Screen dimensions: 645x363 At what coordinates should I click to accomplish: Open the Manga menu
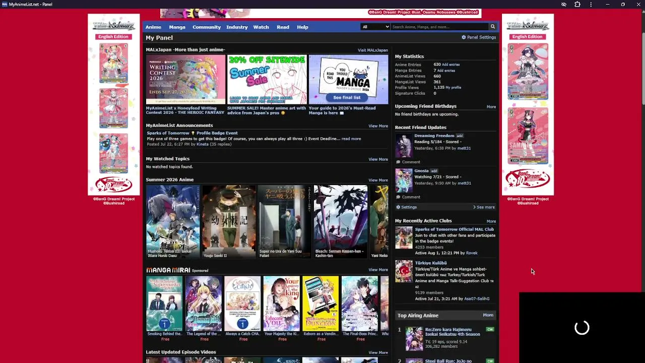177,27
